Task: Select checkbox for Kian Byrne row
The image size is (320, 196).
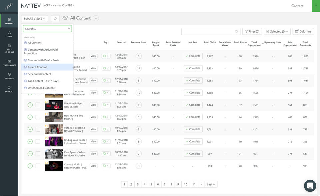Action: click(38, 154)
